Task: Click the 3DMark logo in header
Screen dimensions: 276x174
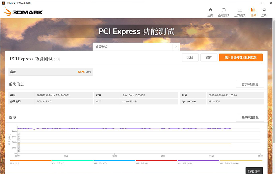Action: click(24, 12)
